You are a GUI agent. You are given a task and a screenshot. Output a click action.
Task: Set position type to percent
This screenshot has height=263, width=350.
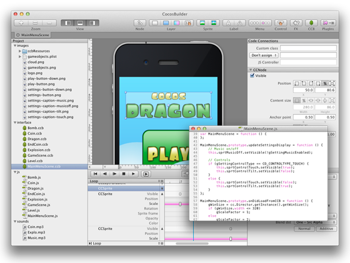click(325, 84)
